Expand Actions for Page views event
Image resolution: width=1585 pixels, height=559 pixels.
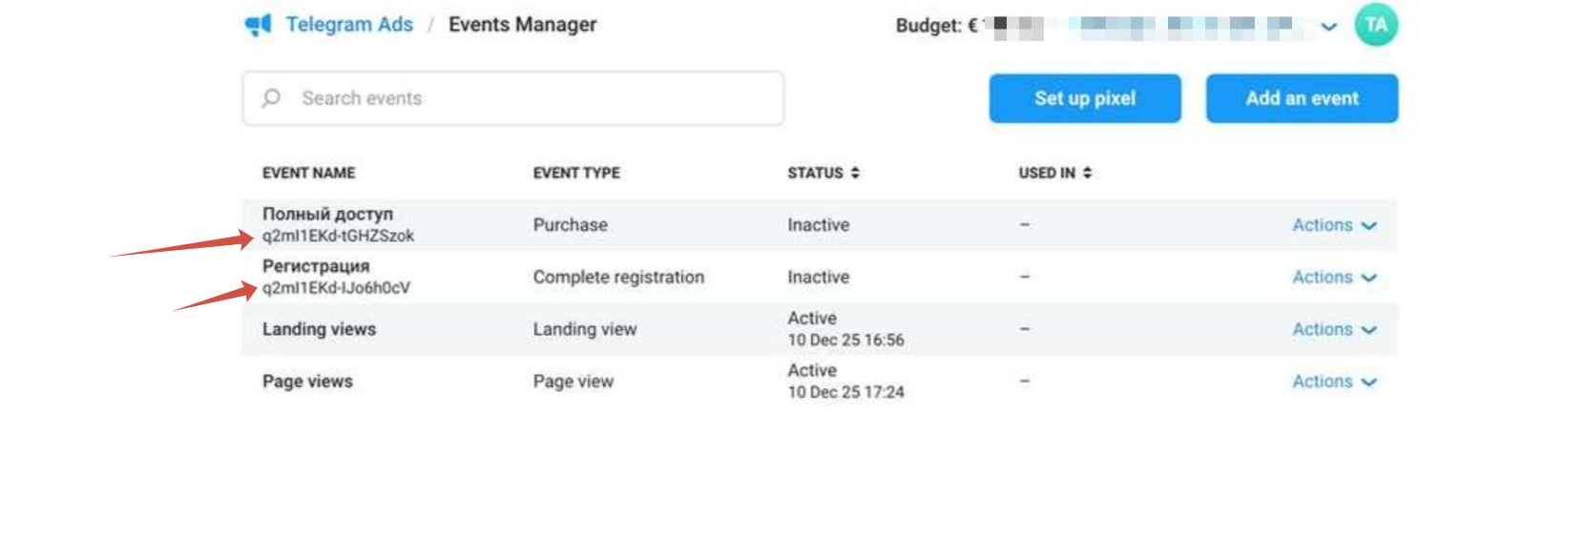(x=1333, y=382)
